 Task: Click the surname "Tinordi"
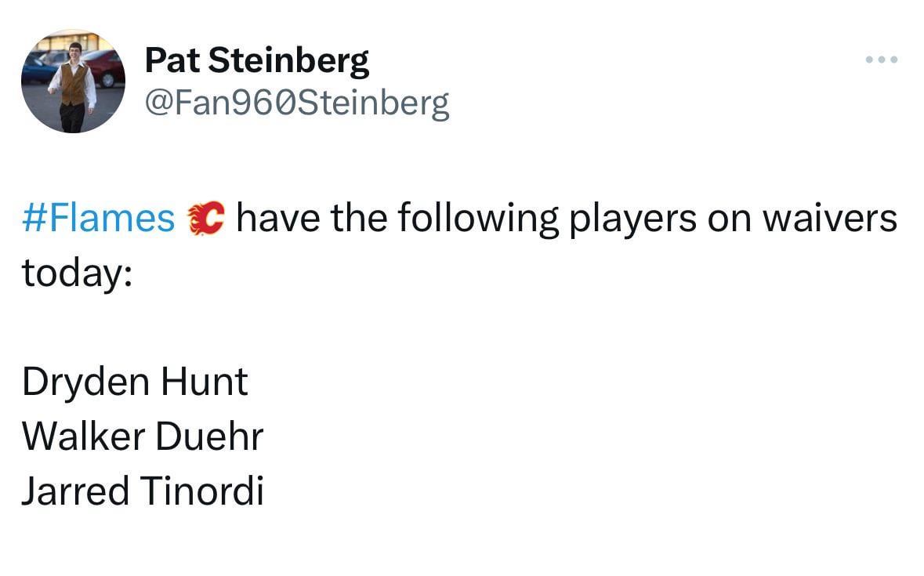(x=202, y=491)
